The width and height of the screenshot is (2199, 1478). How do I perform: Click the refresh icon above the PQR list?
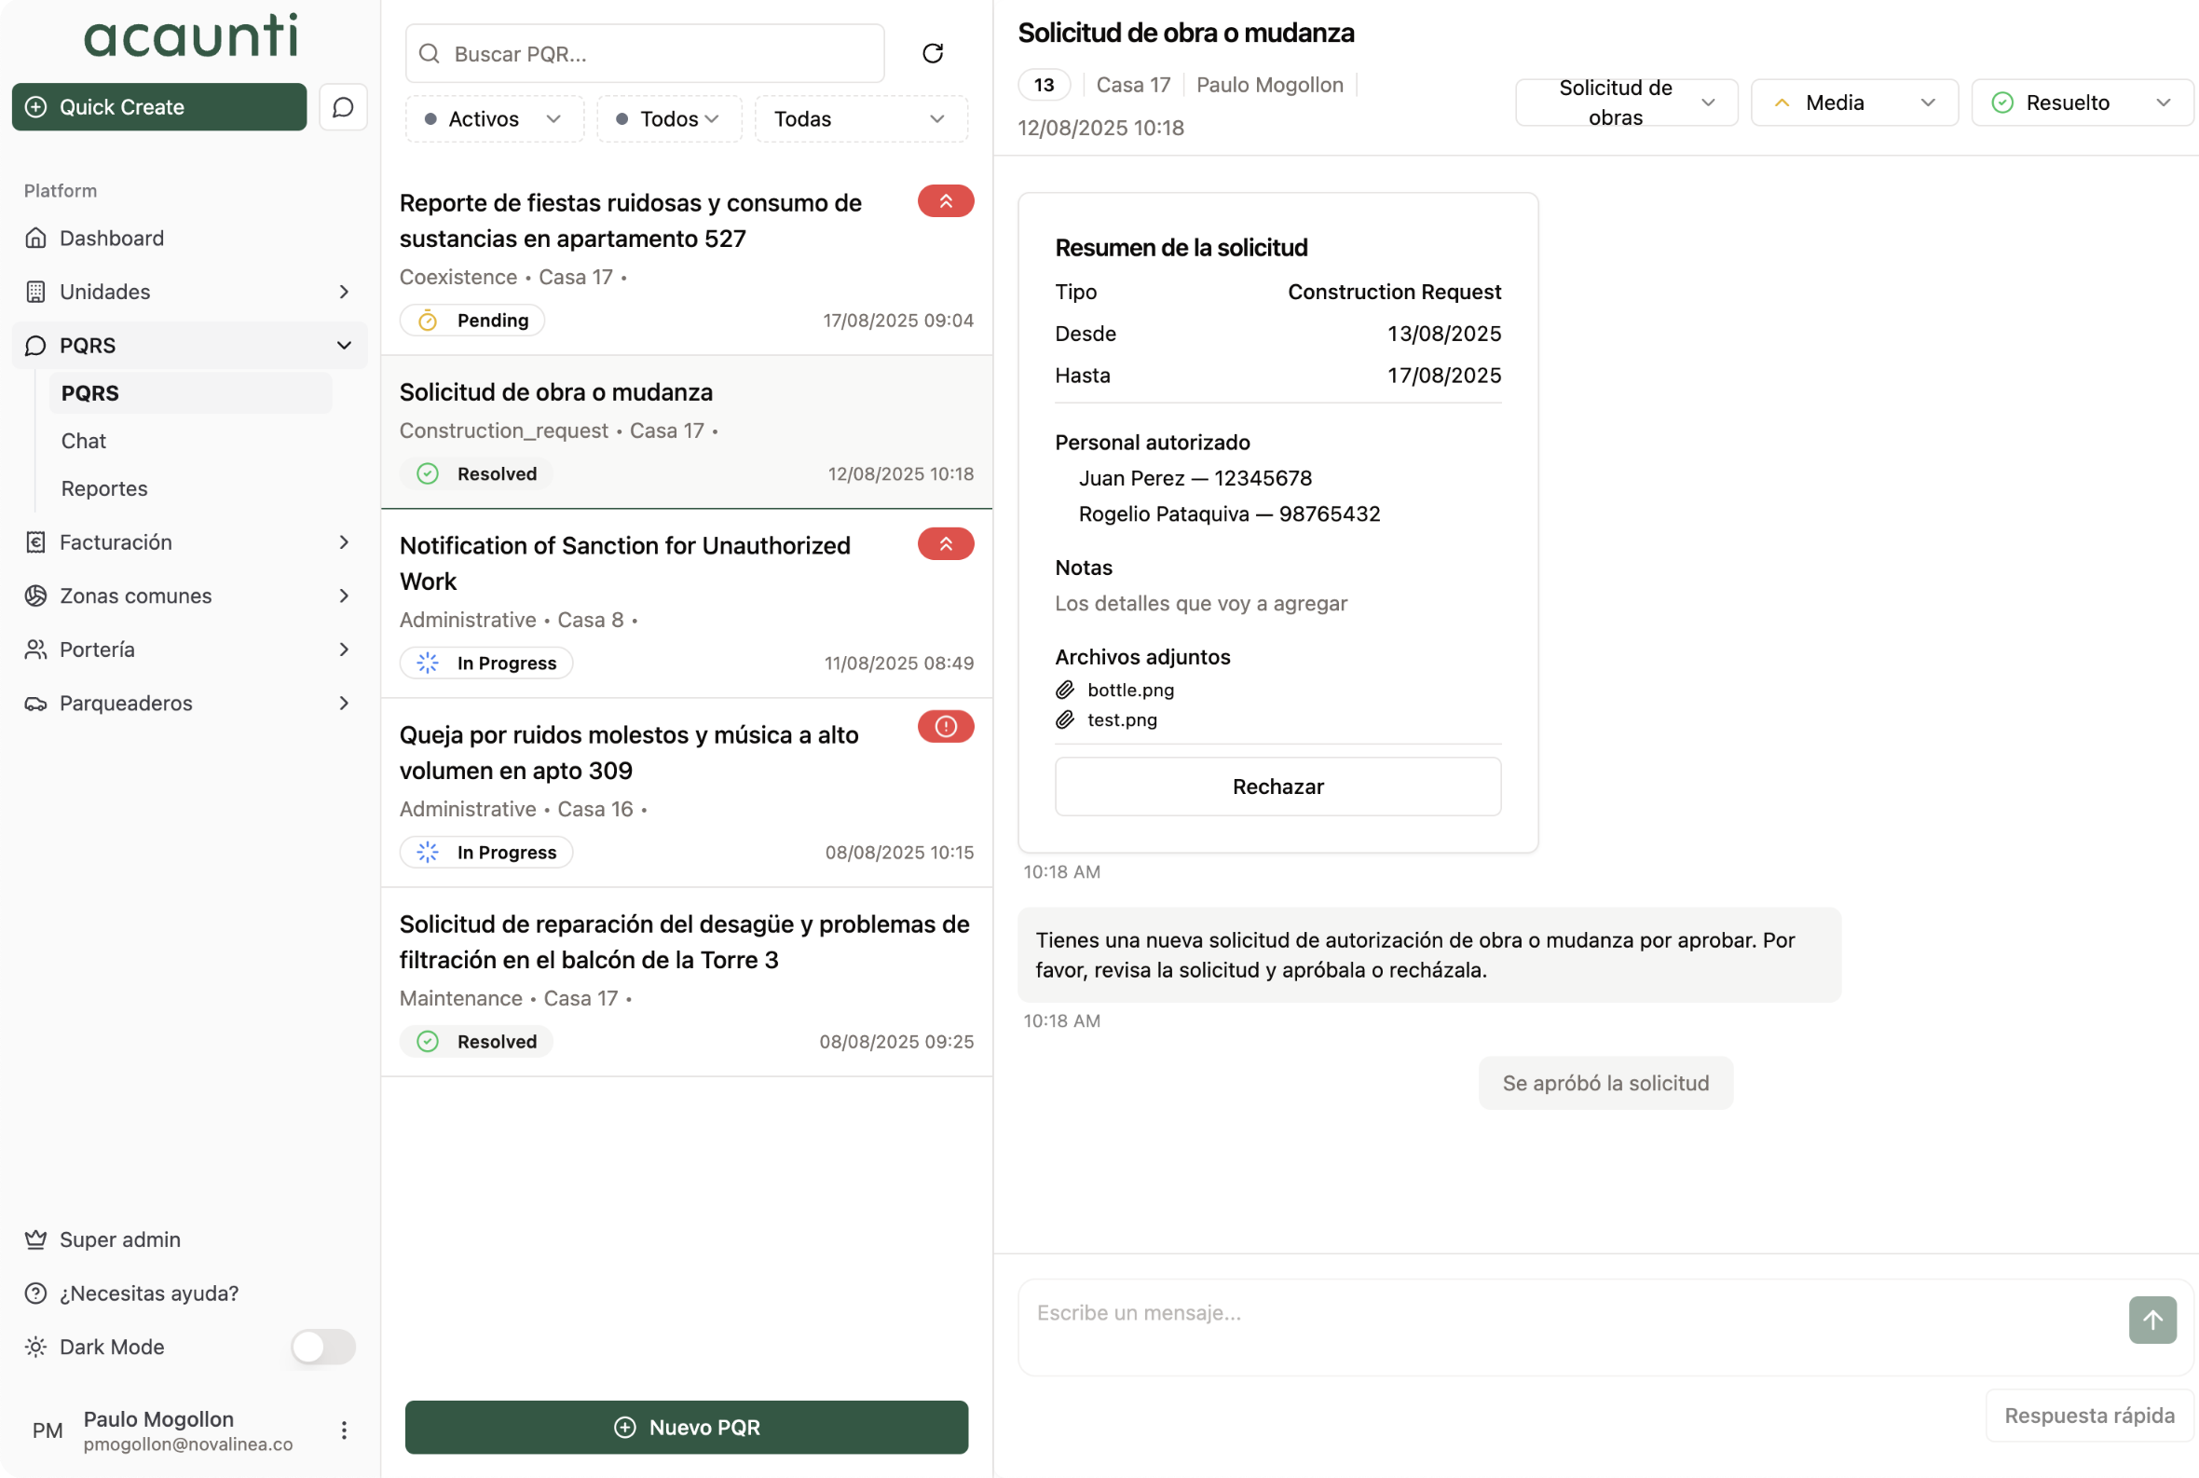[x=932, y=53]
